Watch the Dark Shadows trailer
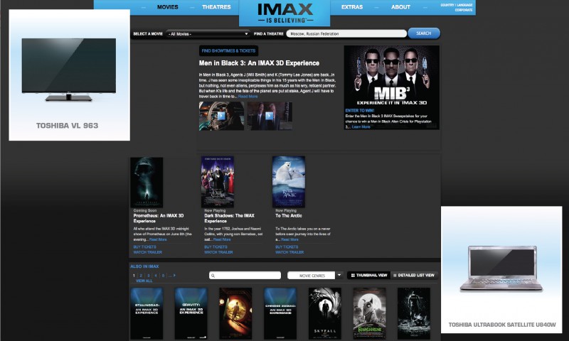569x341 pixels. 218,252
